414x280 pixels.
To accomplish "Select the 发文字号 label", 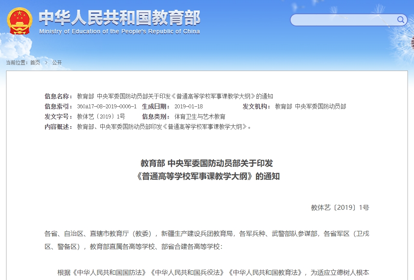I will pyautogui.click(x=58, y=116).
